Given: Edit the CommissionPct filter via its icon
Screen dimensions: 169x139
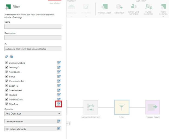Looking at the screenshot, I should [x=59, y=81].
